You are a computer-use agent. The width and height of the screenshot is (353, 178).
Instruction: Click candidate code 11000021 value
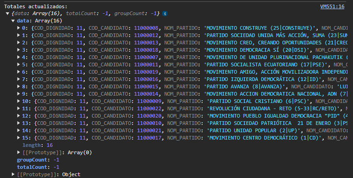149,130
